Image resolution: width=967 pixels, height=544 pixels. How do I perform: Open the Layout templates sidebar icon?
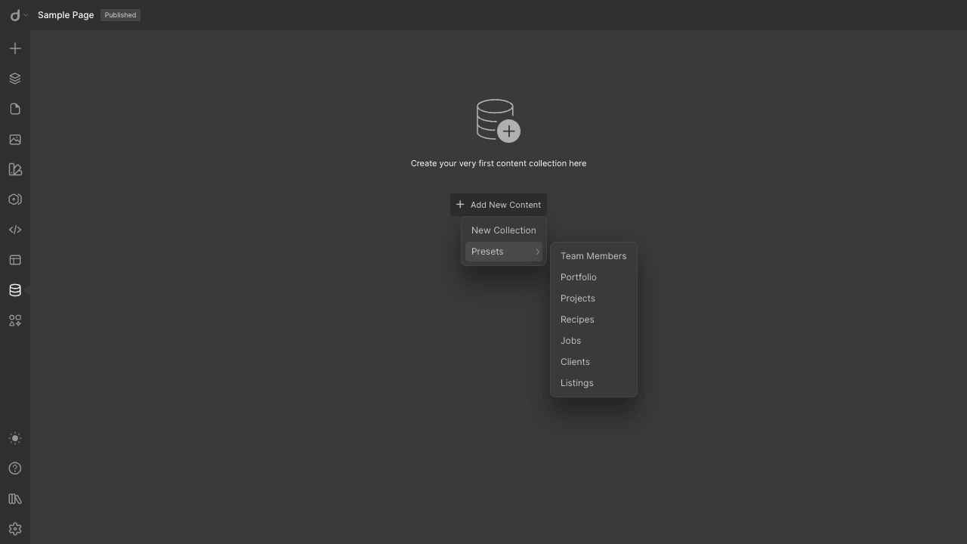(x=15, y=260)
